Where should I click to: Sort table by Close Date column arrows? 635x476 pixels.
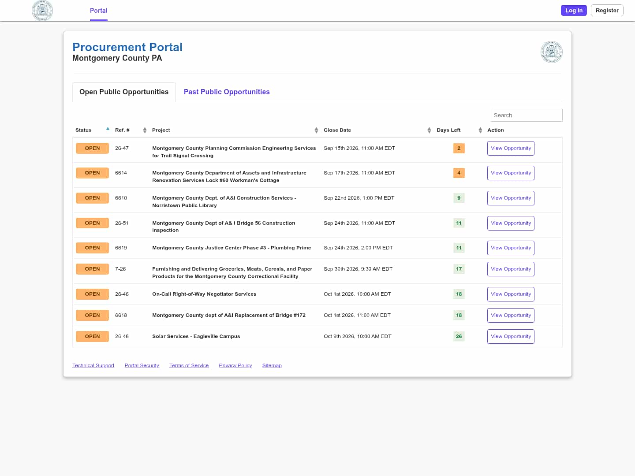point(429,130)
